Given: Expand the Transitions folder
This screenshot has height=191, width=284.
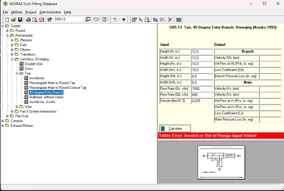Looking at the screenshot, I should 12,54.
